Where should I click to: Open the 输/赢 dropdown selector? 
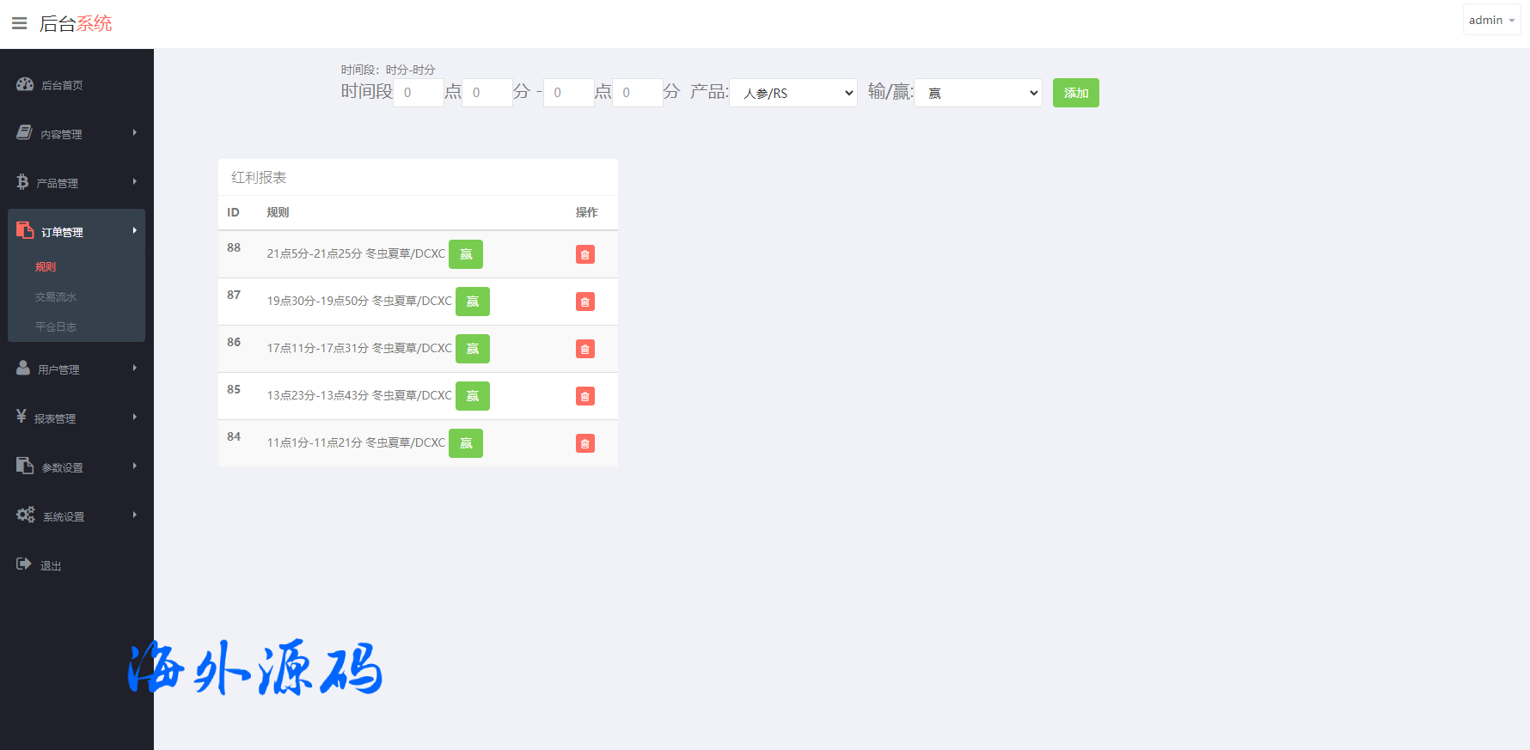point(977,93)
